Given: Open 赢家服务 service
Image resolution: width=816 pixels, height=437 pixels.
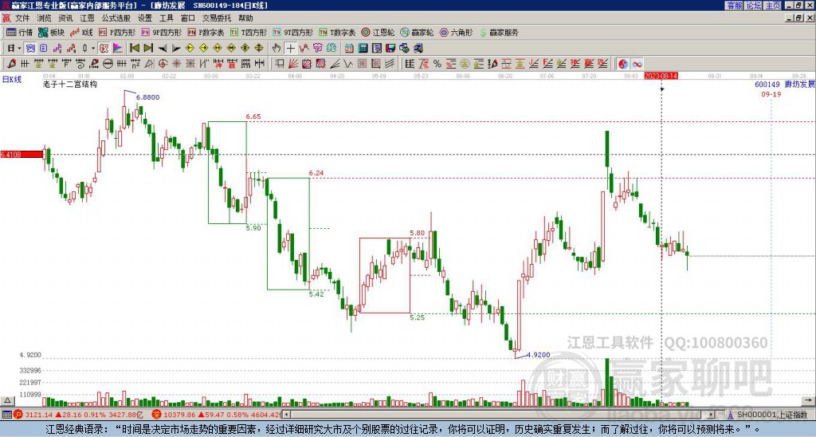Looking at the screenshot, I should [x=499, y=32].
